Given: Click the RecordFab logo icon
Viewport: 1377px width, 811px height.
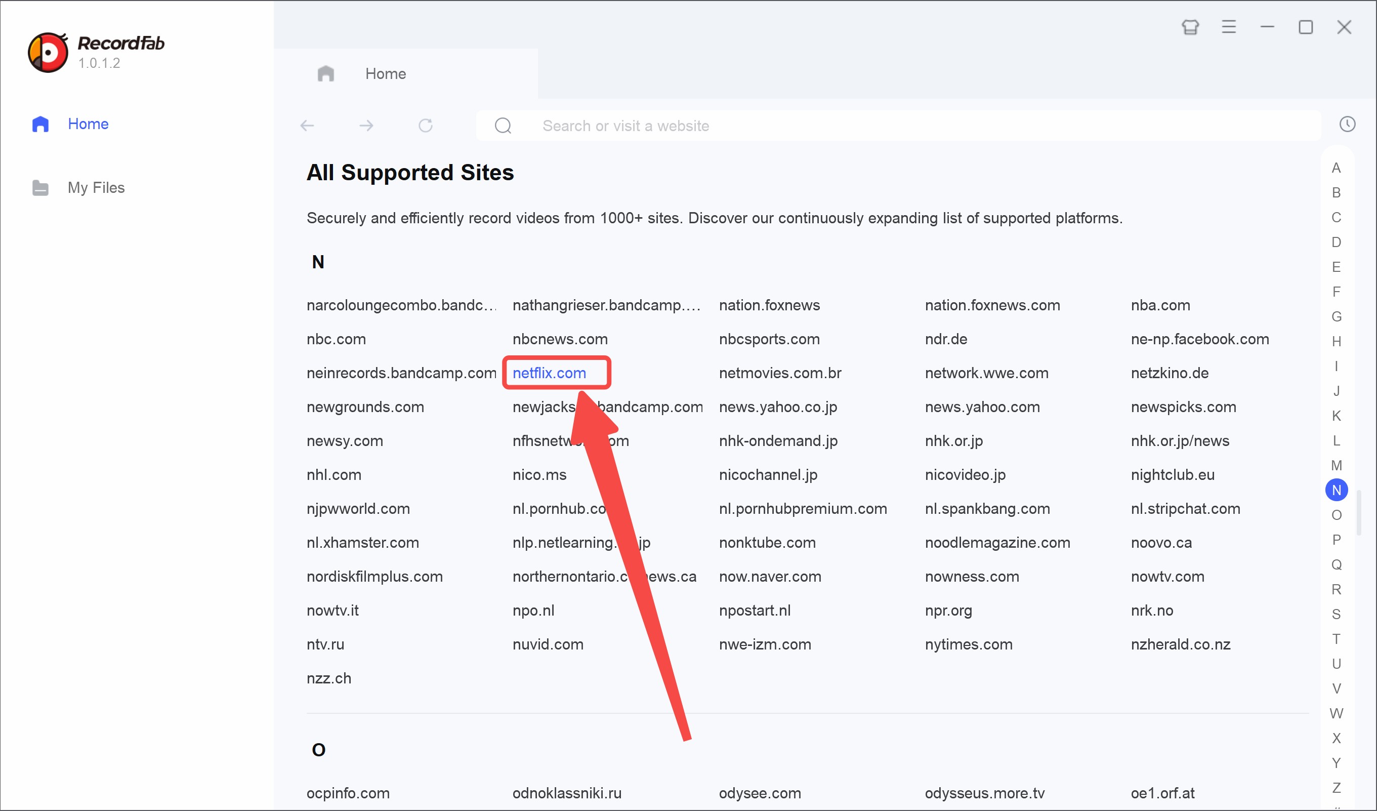Looking at the screenshot, I should tap(48, 53).
